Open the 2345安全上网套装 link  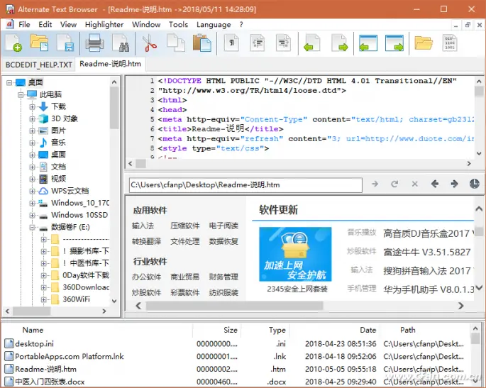point(297,289)
